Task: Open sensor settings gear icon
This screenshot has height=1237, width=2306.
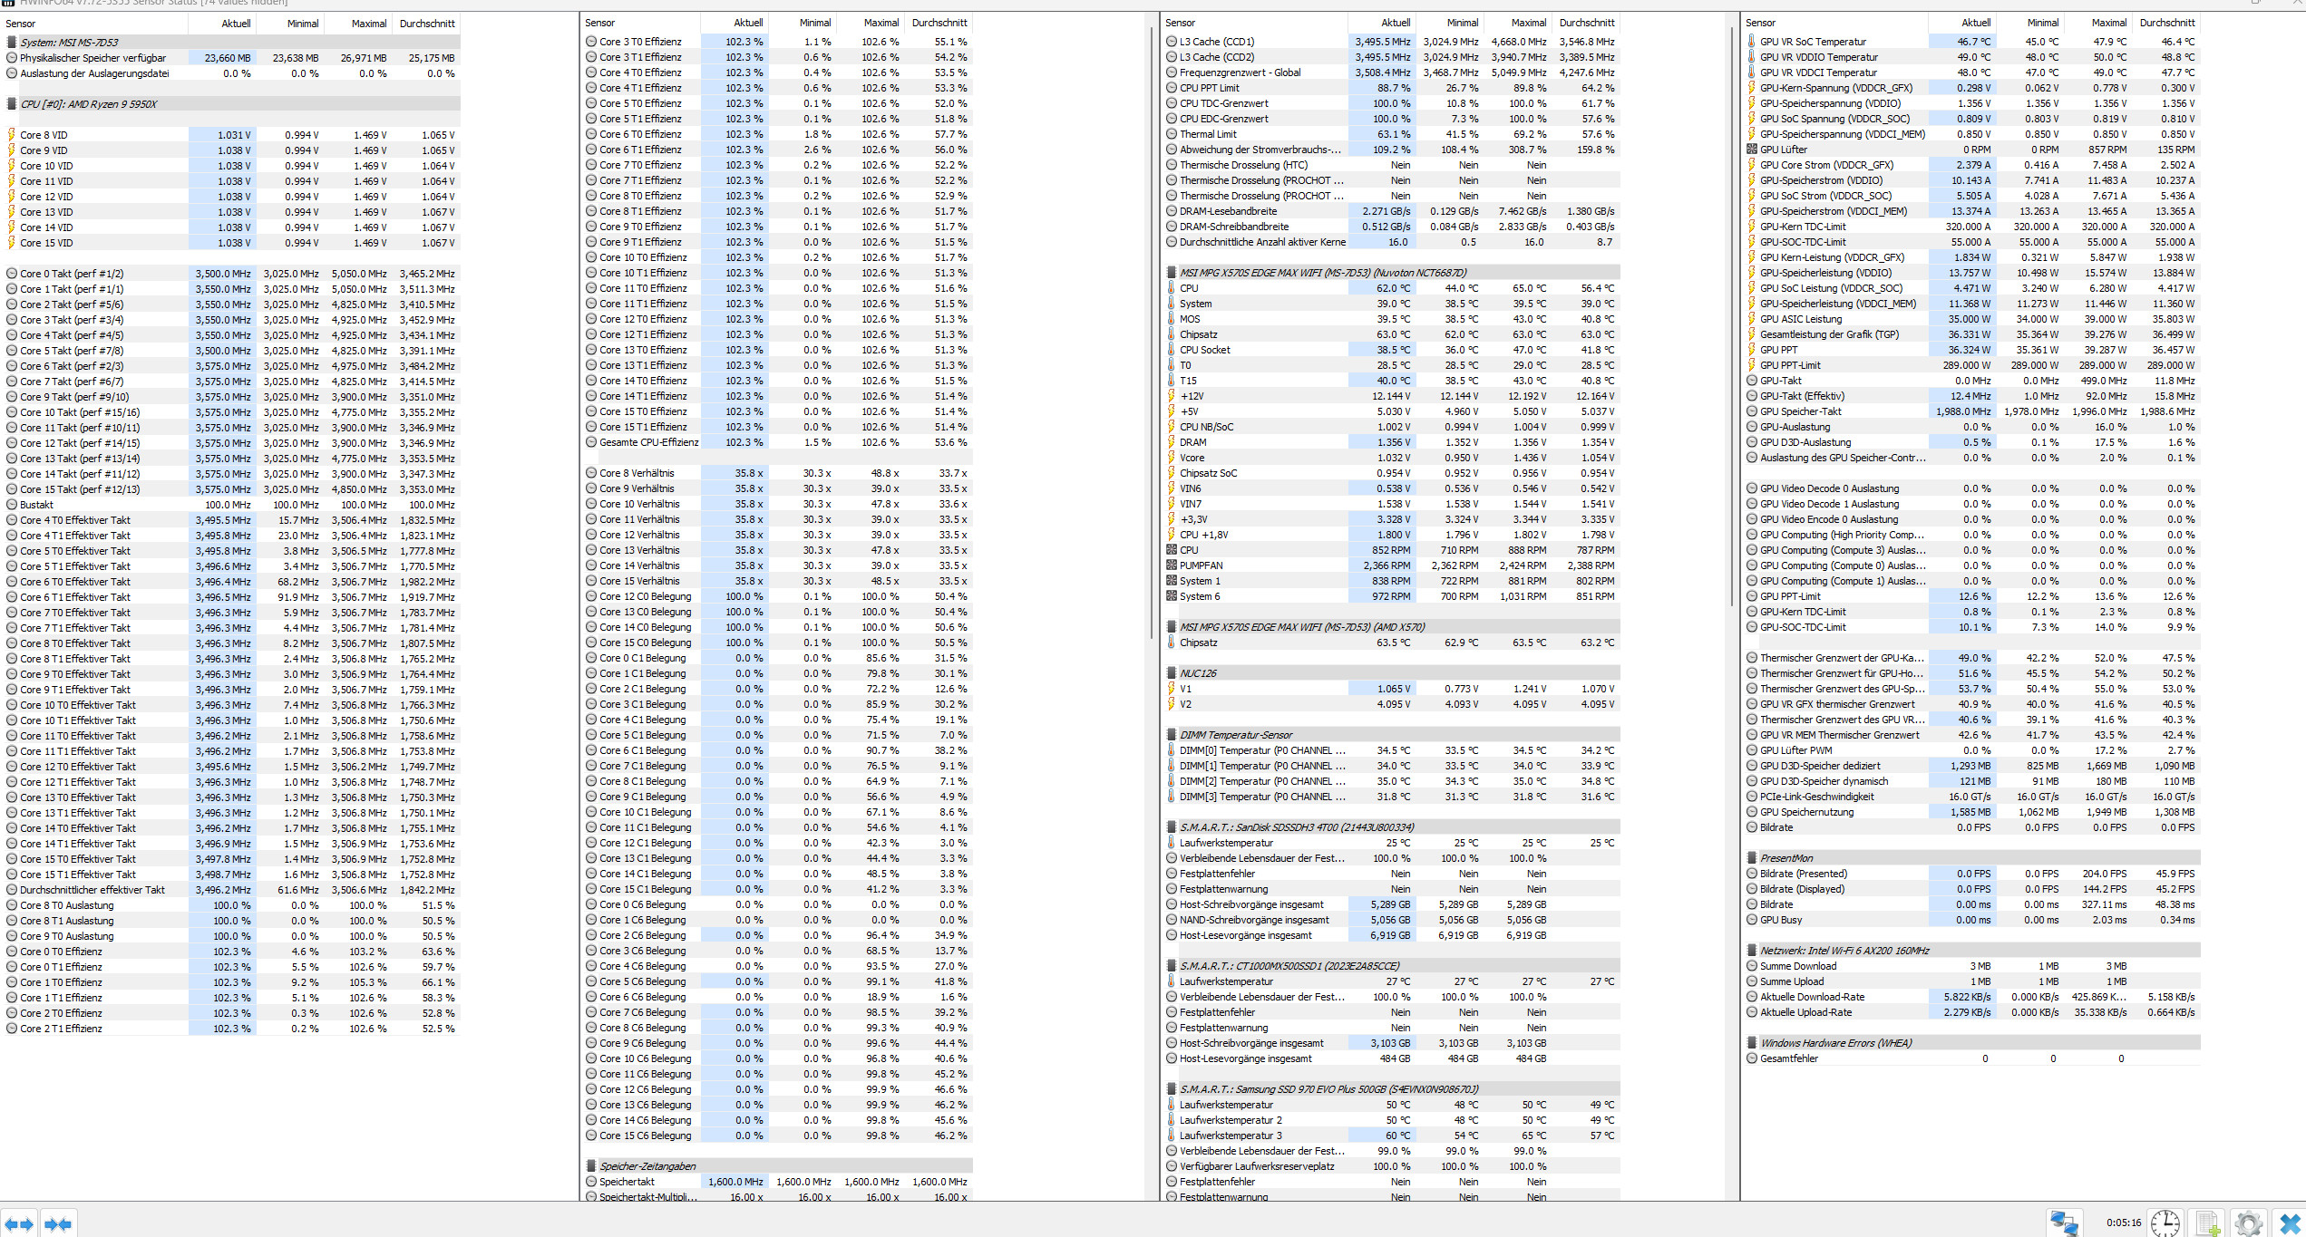Action: point(2249,1223)
